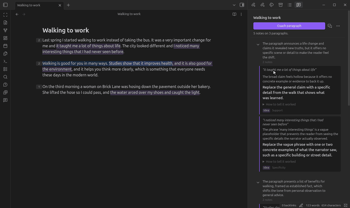Click the 654 characters status item

pyautogui.click(x=331, y=205)
